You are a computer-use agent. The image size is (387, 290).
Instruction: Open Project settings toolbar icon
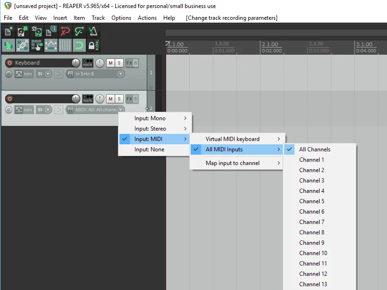51,31
